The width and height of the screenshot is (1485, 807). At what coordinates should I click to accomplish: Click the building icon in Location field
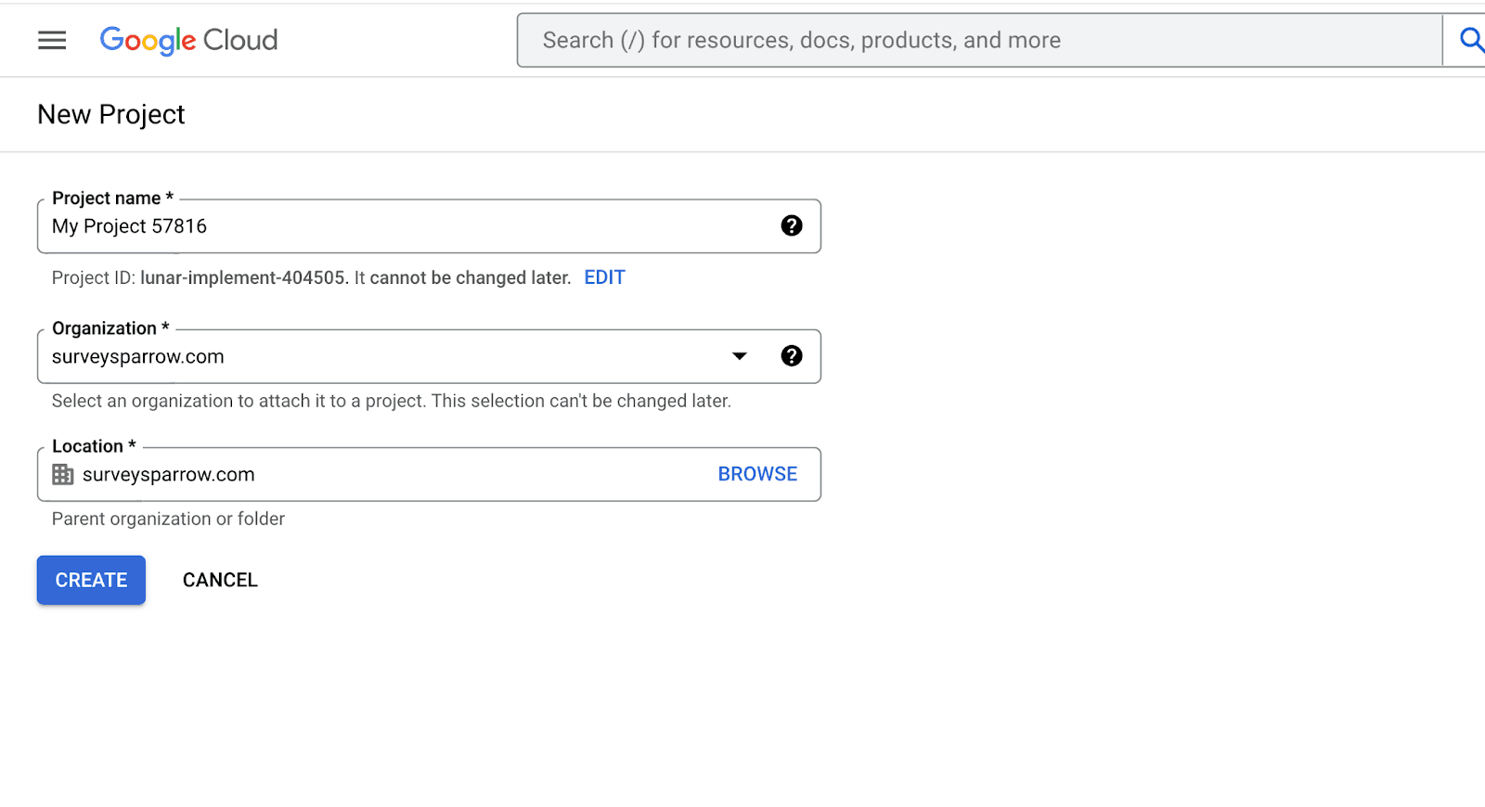[x=63, y=475]
